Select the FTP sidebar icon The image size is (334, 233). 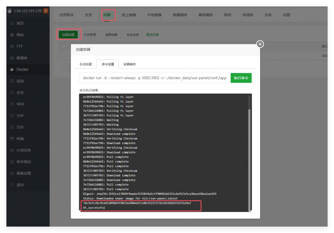tap(12, 47)
